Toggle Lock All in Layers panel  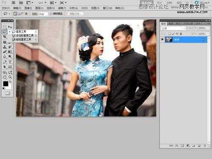click(x=181, y=33)
